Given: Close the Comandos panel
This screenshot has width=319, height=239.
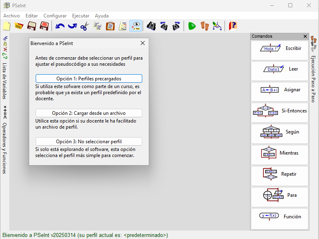Looking at the screenshot, I should (x=305, y=36).
